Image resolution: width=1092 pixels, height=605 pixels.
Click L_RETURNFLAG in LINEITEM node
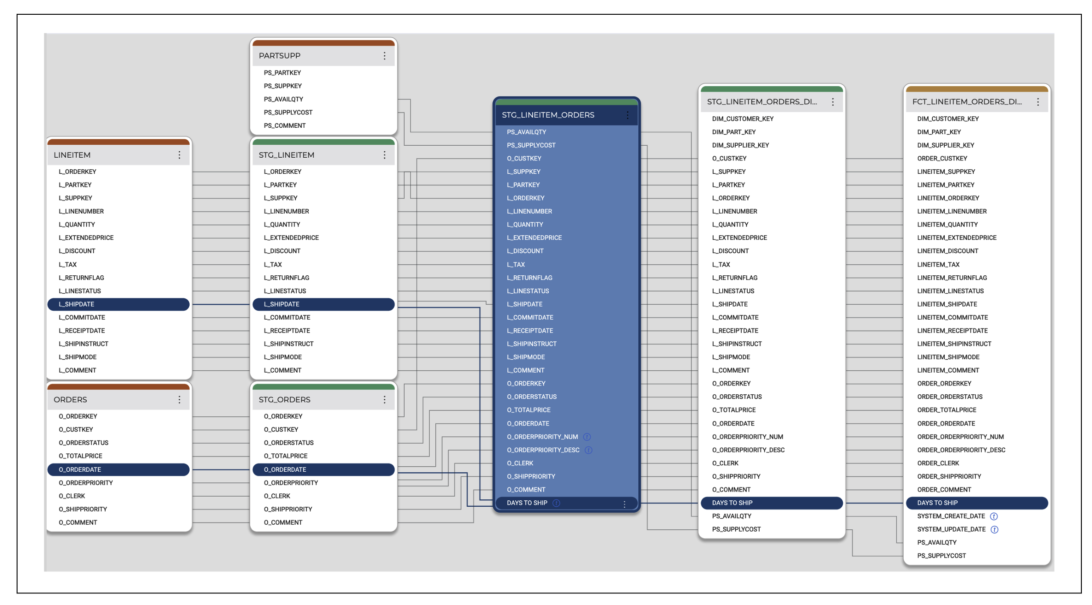[x=81, y=278]
